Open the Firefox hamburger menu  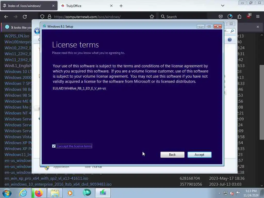(x=258, y=16)
